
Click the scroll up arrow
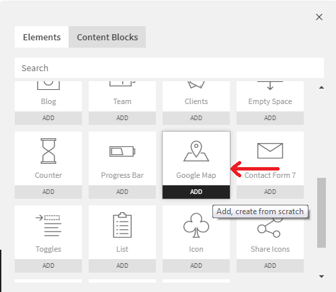321,87
